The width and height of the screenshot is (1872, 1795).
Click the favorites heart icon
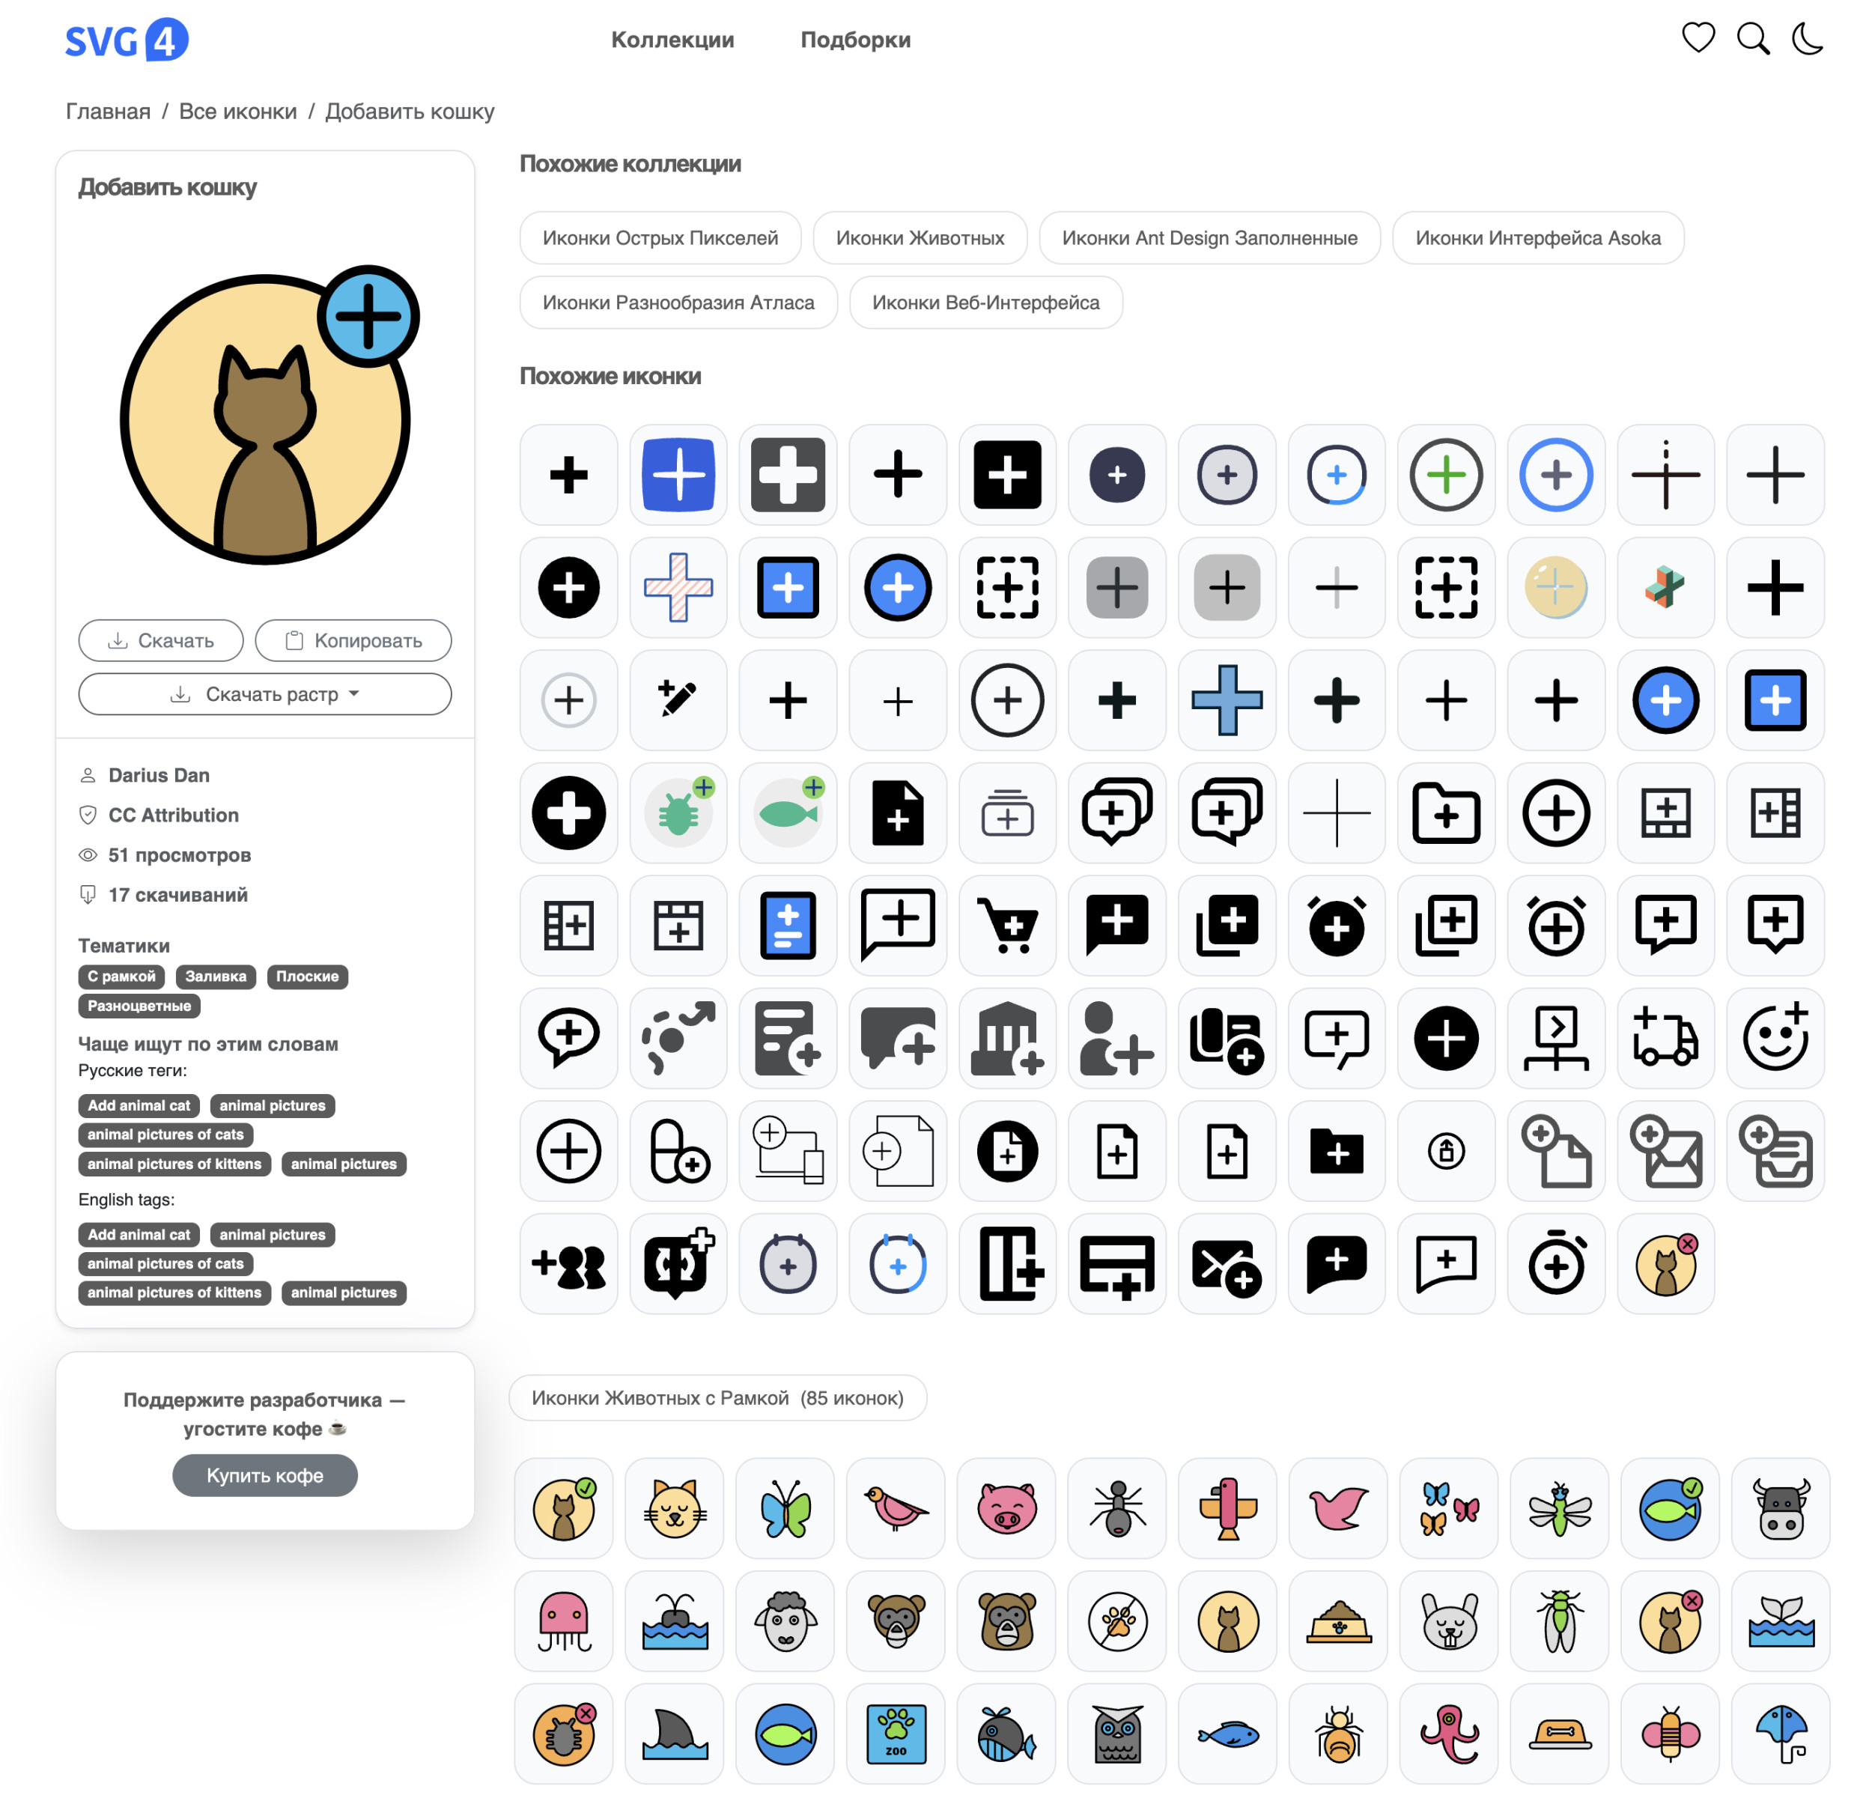1698,38
